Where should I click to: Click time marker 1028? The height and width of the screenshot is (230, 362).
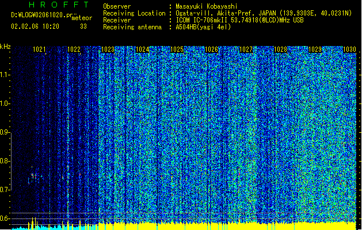(280, 49)
